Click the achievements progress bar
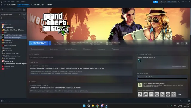This screenshot has height=108, width=191. click(x=162, y=79)
